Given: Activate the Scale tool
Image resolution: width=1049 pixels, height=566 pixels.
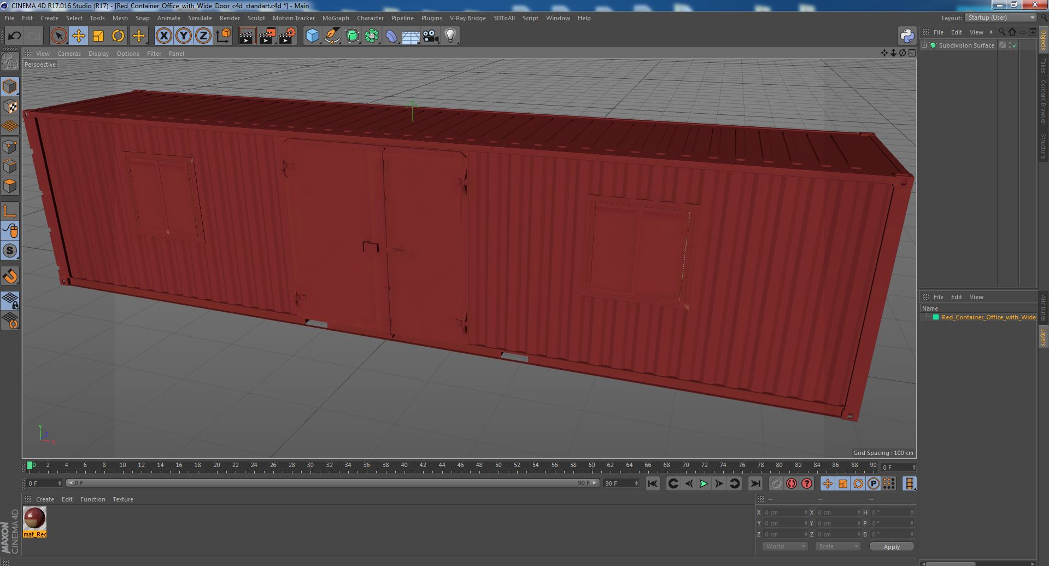Looking at the screenshot, I should click(98, 36).
